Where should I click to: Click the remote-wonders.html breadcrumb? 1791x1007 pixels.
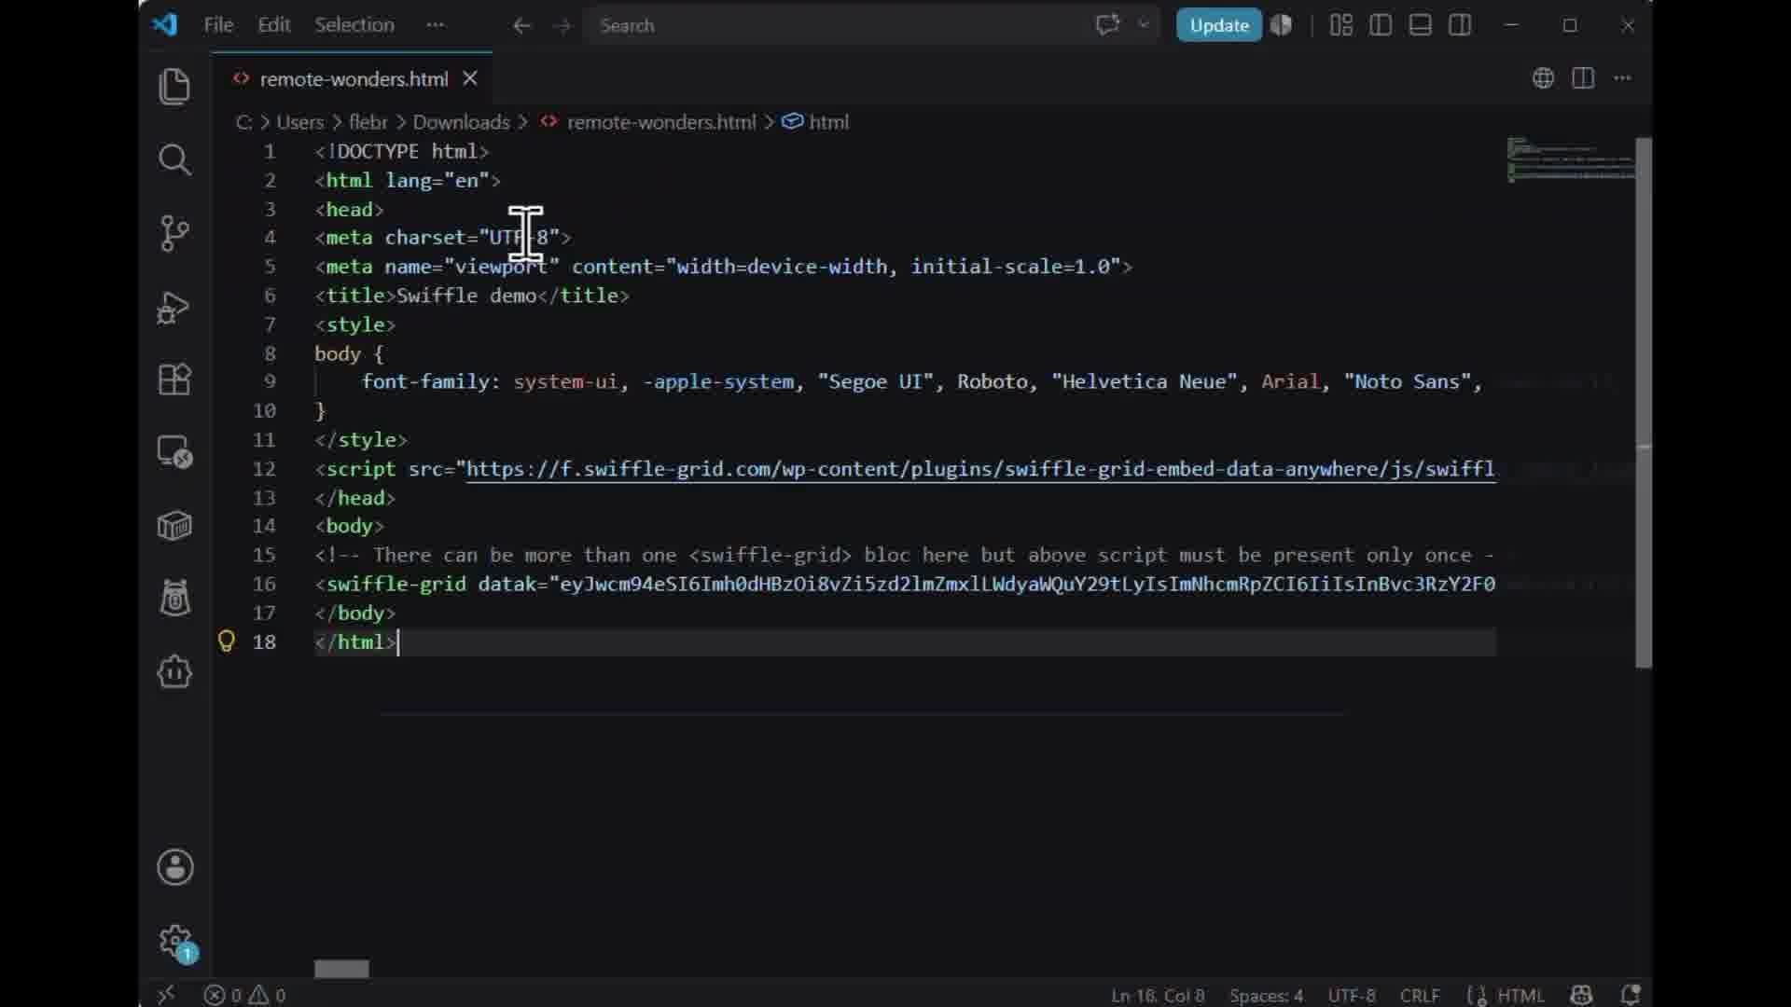coord(661,122)
